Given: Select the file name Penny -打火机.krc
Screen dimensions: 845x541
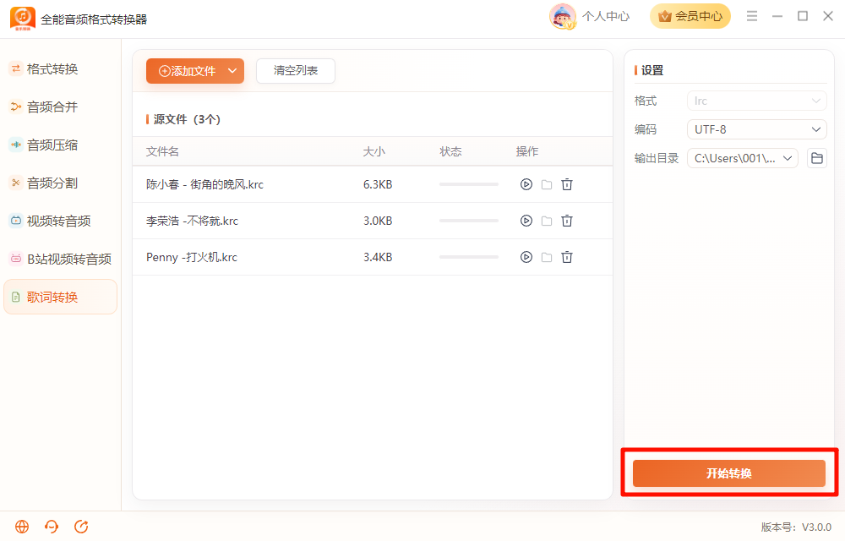Looking at the screenshot, I should coord(192,257).
